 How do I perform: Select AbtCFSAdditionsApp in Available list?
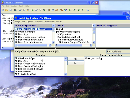[40, 74]
